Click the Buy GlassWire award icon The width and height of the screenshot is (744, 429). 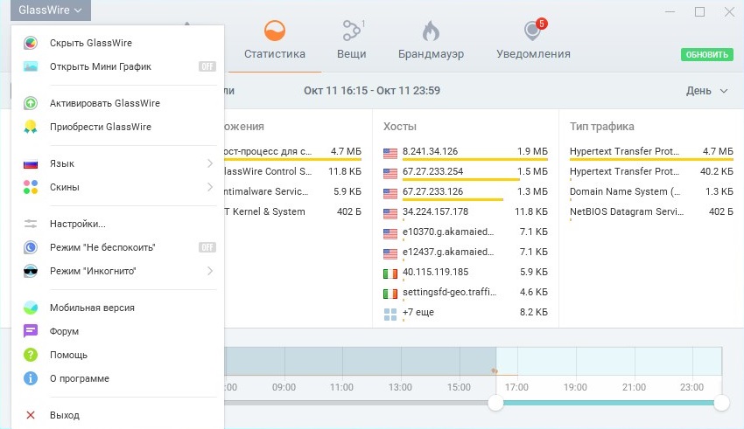click(32, 127)
